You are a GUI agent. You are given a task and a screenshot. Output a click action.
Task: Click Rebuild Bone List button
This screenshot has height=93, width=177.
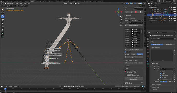pos(134,25)
